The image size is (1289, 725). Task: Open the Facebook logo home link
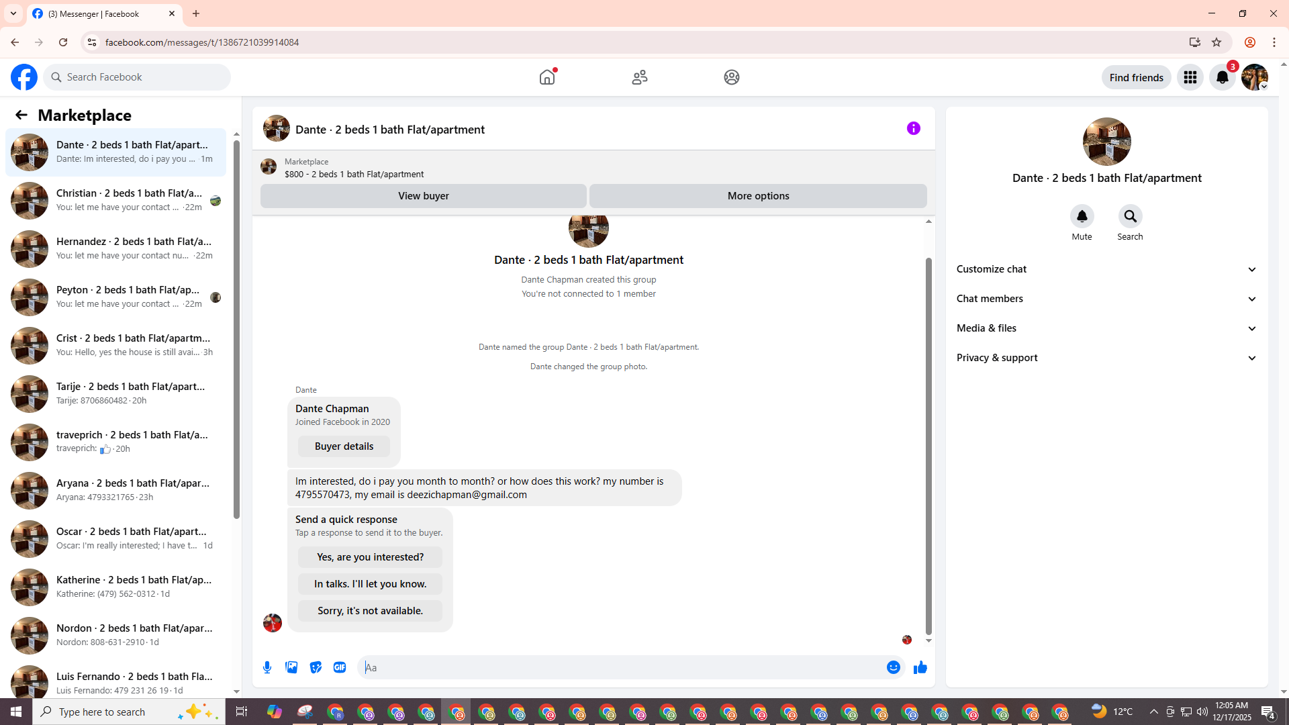(x=24, y=77)
